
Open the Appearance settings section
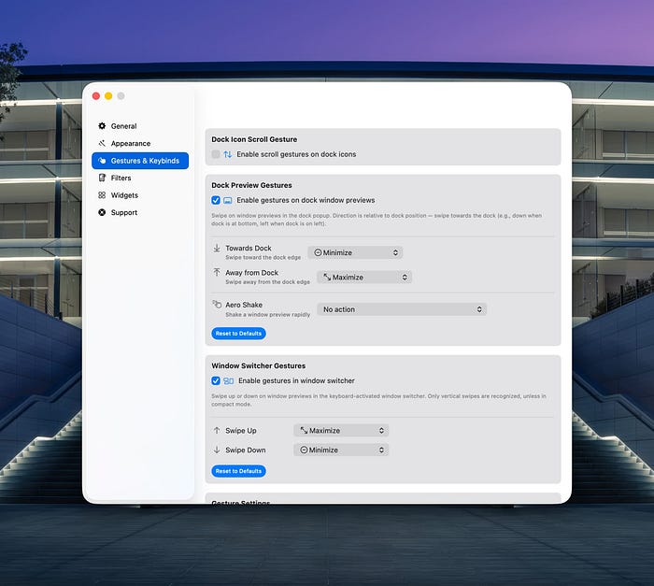140,143
